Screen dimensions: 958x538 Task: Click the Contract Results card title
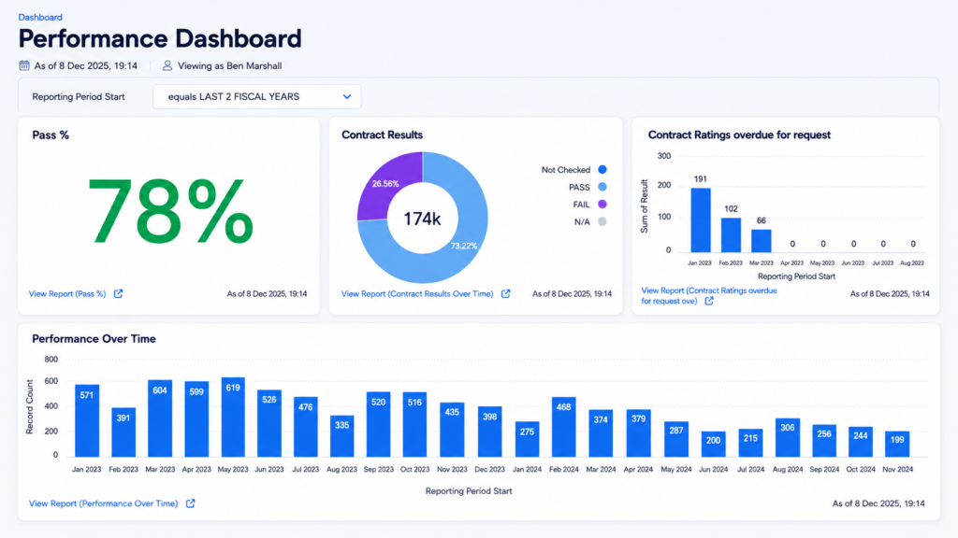(x=382, y=134)
